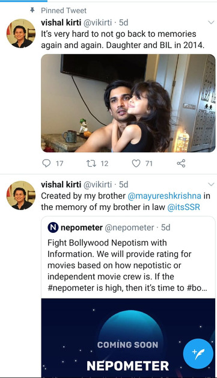Tap the pin icon beside Pinned Tweet

pos(32,10)
